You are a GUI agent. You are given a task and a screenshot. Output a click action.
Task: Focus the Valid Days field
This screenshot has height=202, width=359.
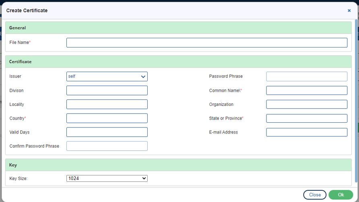coord(107,132)
